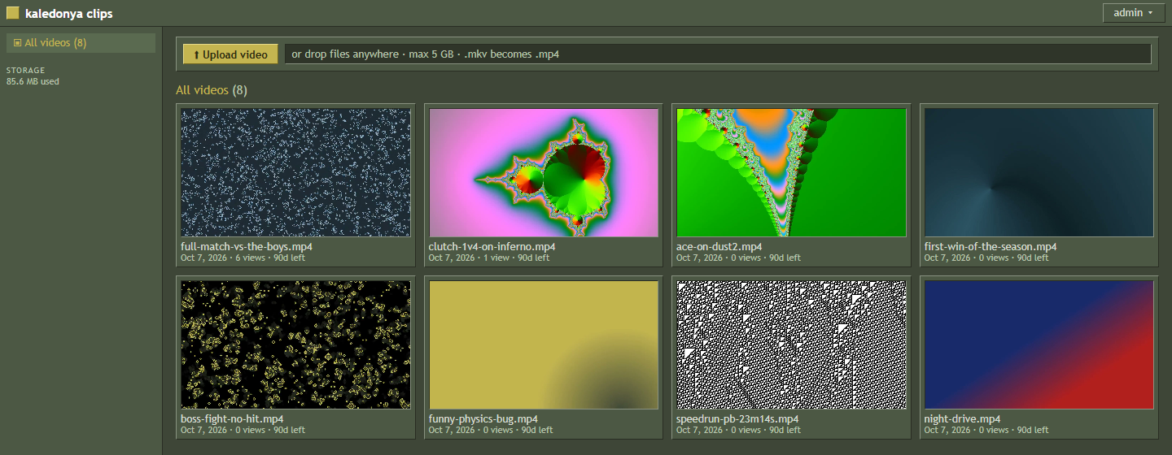
Task: Click the drop files upload field
Action: pos(718,54)
